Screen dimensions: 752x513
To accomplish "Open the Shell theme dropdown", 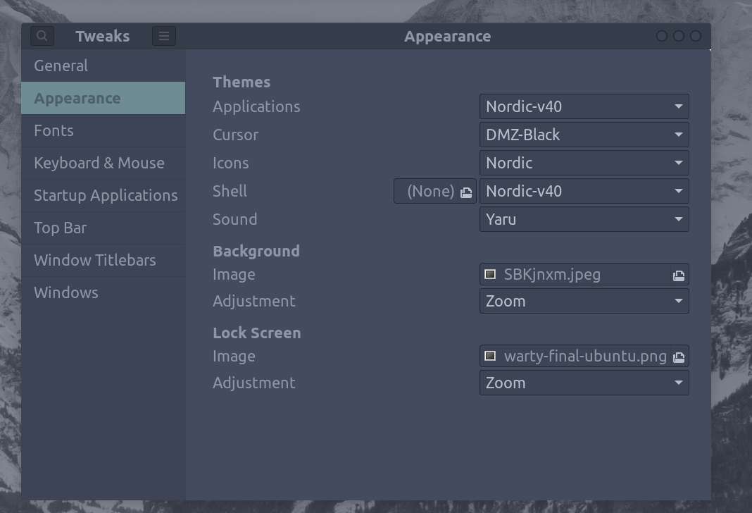I will (x=584, y=191).
